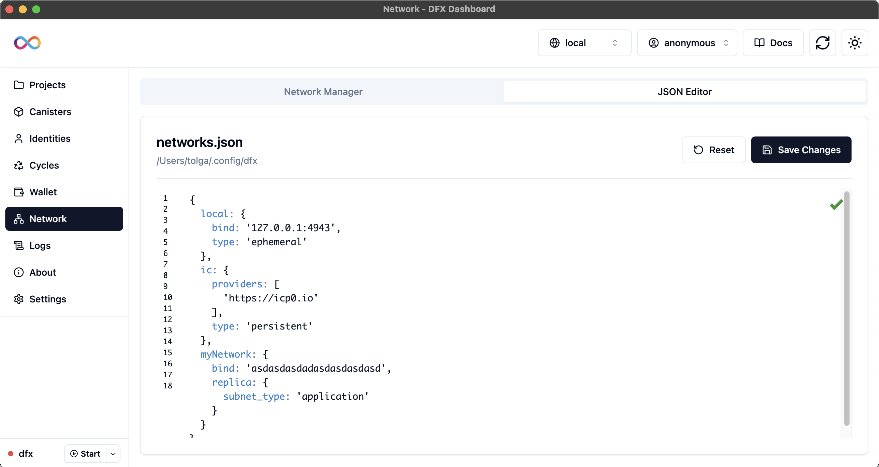Open the anonymous identity dropdown
Viewport: 879px width, 467px height.
pos(687,42)
